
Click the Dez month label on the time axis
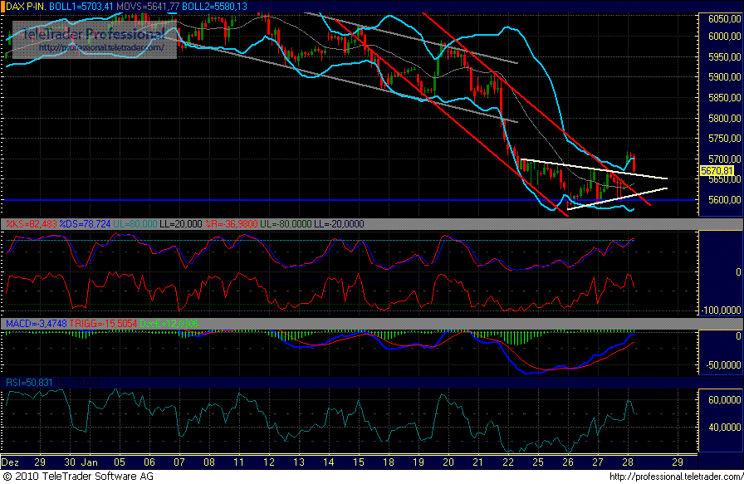[x=10, y=462]
